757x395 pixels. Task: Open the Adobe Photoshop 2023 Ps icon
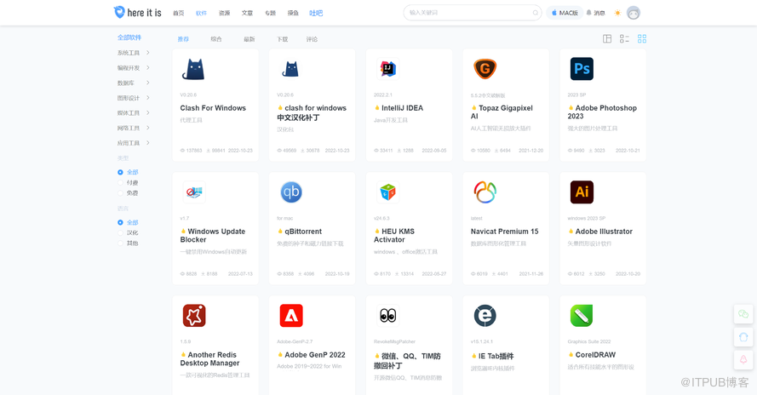point(582,69)
